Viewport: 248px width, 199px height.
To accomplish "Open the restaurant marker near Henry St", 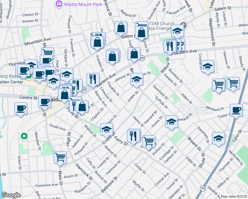I will click(x=134, y=137).
